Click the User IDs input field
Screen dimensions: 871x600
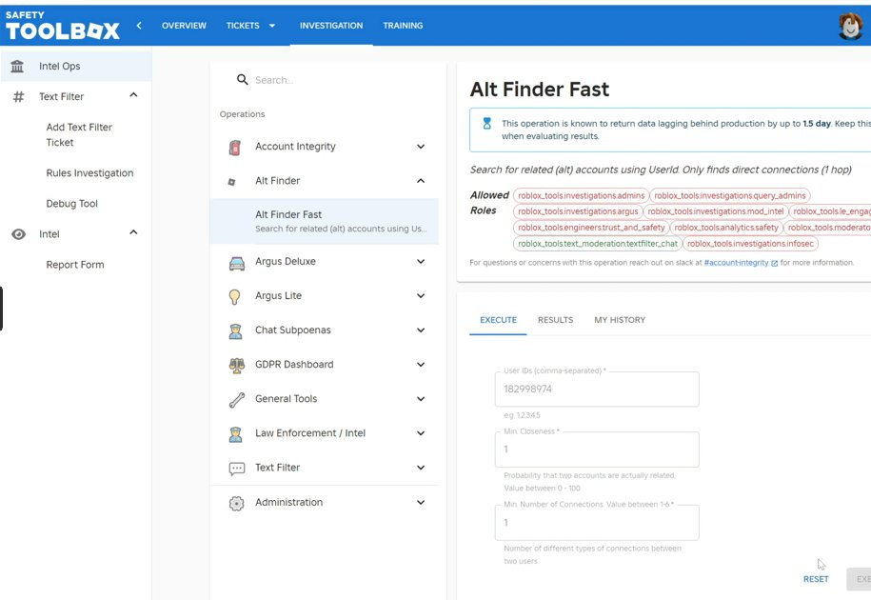597,389
